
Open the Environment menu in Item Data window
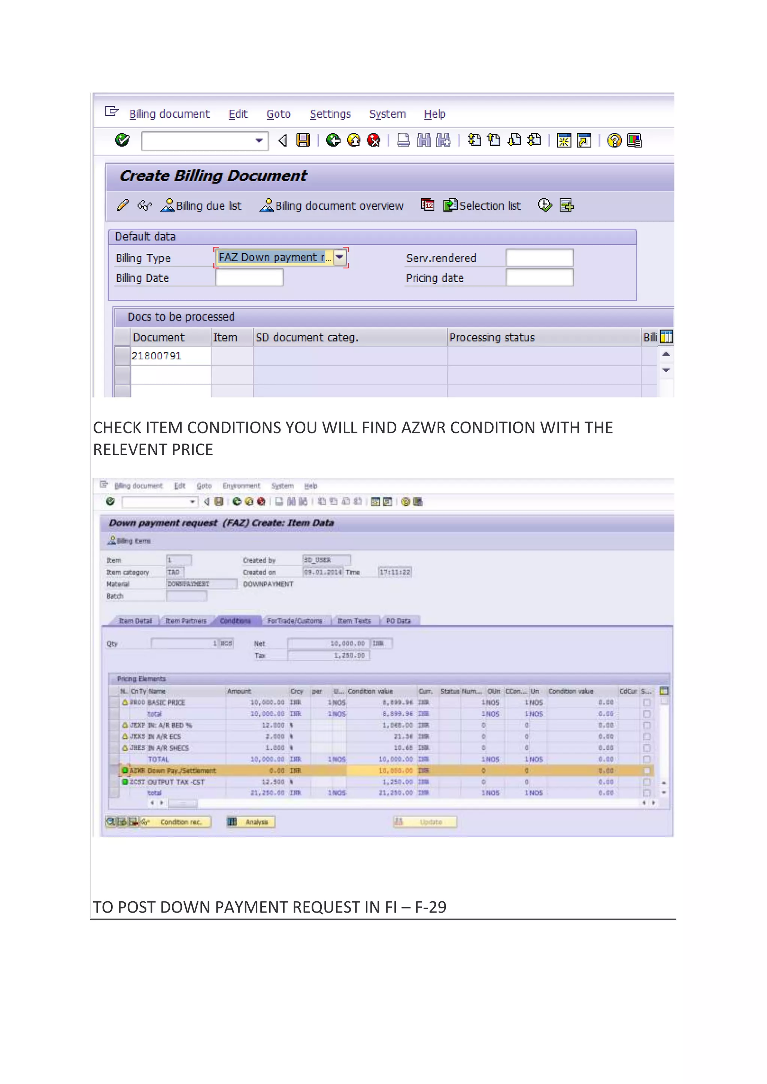coord(241,486)
